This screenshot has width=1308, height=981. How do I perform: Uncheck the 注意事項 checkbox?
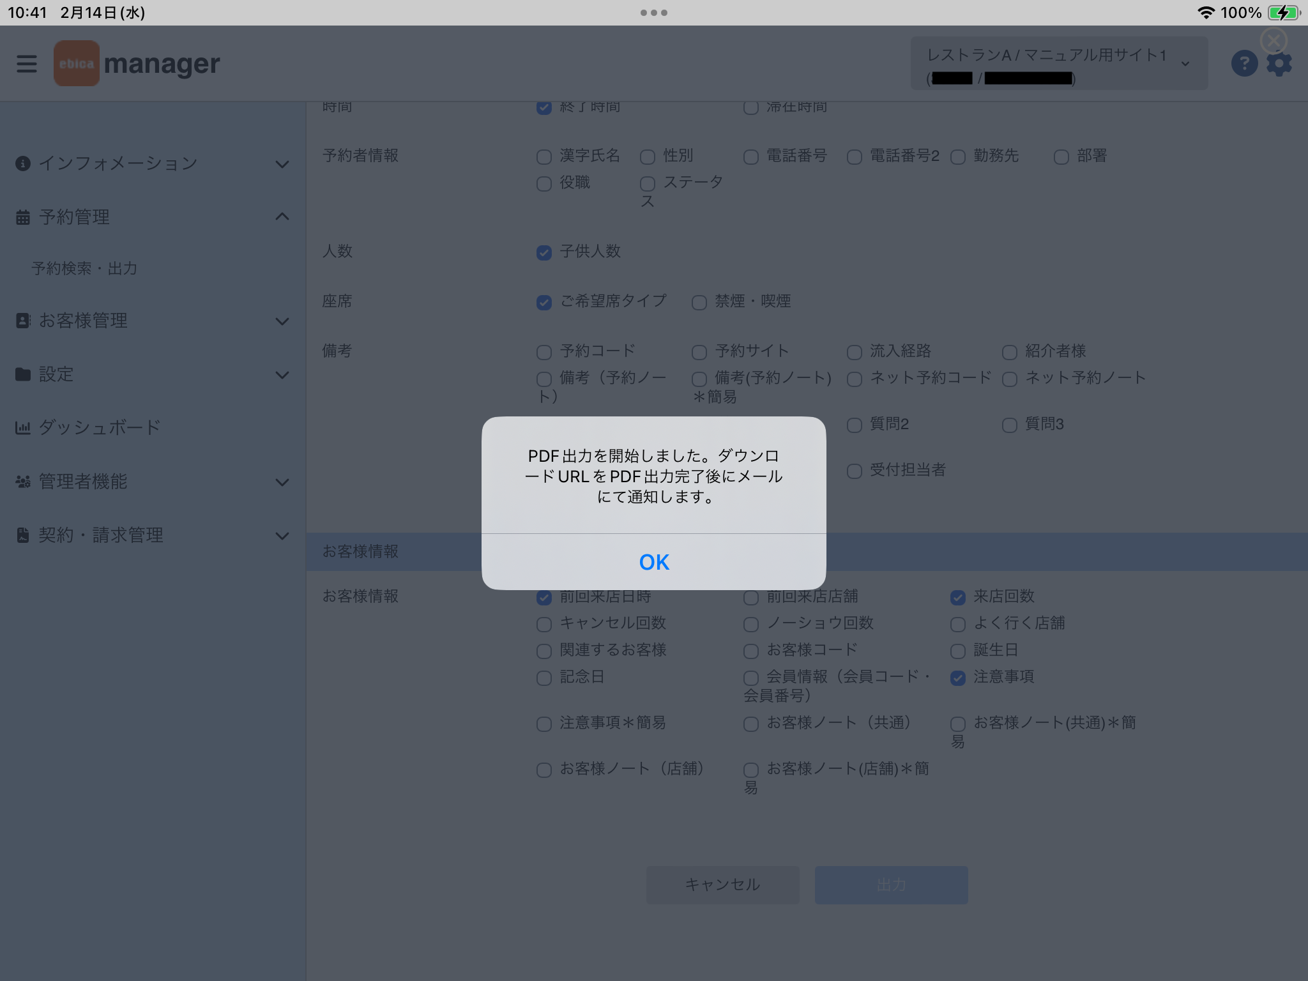[x=958, y=678]
